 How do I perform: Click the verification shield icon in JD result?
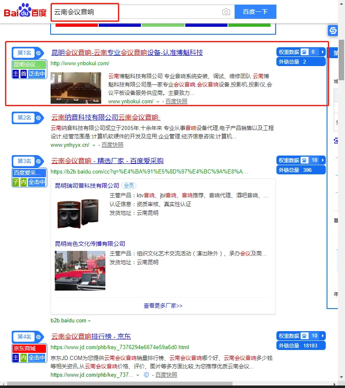coord(146,375)
